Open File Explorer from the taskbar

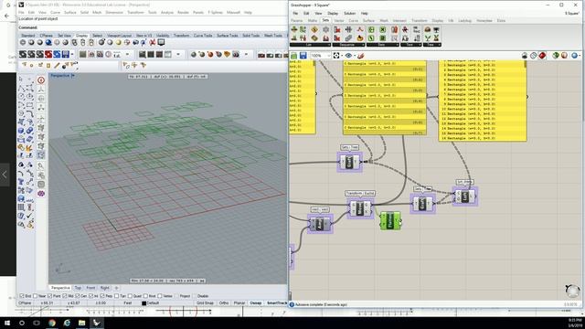81,323
